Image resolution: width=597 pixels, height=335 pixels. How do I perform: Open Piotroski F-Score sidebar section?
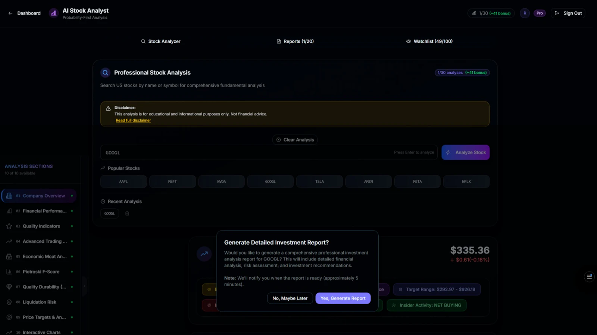tap(39, 272)
